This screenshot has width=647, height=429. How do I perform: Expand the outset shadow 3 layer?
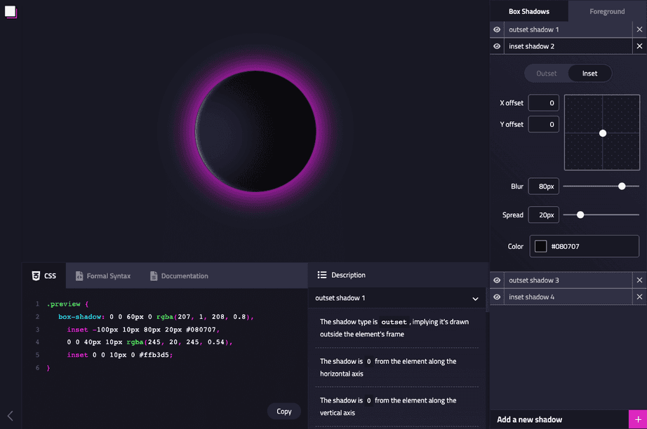pos(568,280)
